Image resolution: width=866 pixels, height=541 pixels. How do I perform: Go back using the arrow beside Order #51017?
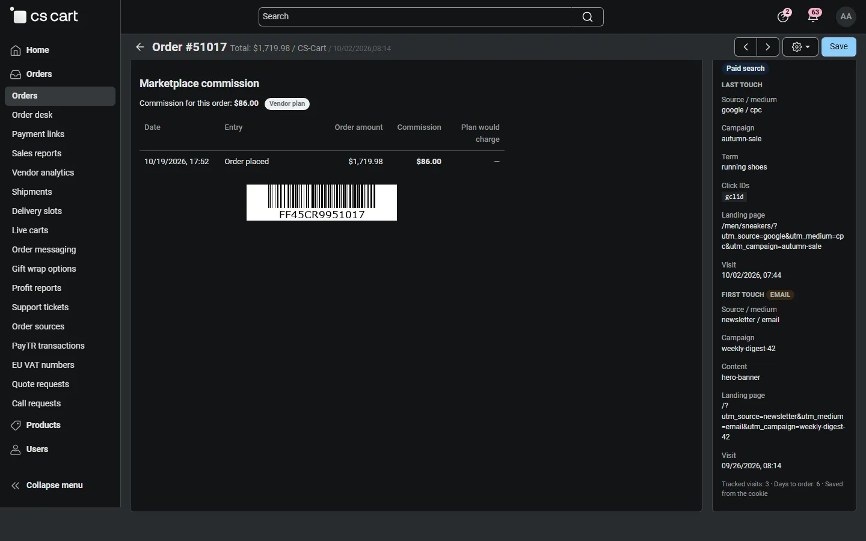(140, 47)
